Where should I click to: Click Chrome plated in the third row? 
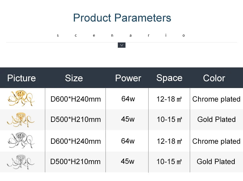tap(216, 141)
